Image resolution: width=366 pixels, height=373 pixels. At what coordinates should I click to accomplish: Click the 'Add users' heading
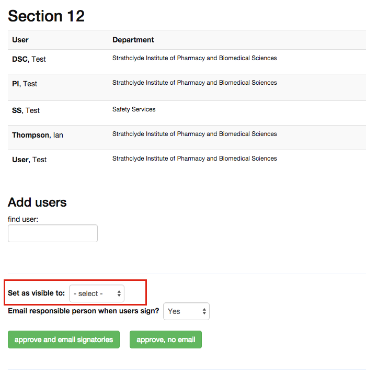point(37,202)
